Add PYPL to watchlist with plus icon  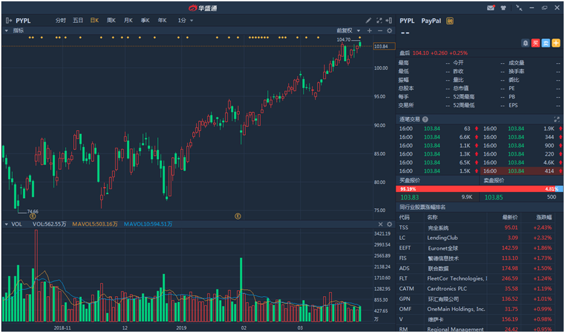[x=556, y=43]
